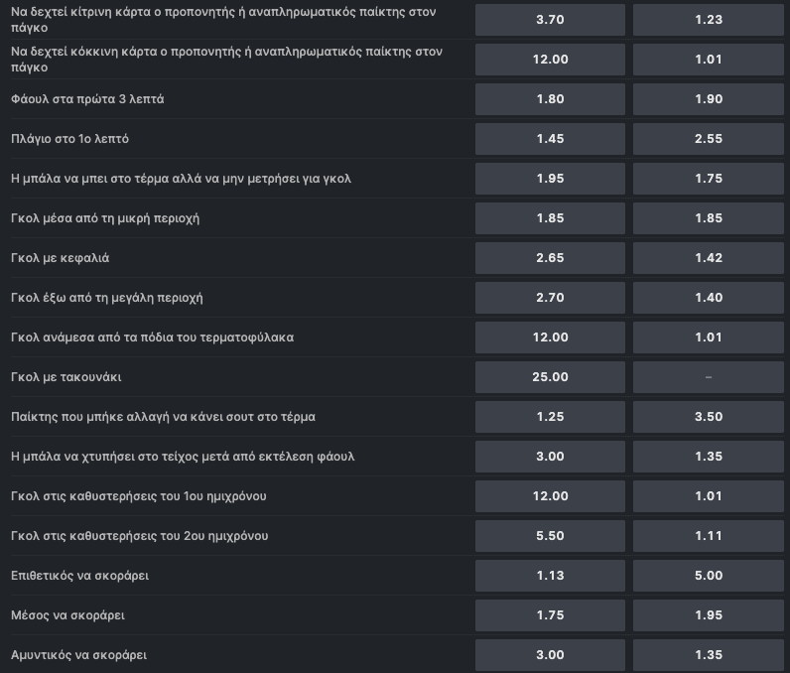Select 1.23 odds for coach yellow card
Viewport: 790px width, 673px height.
point(708,20)
